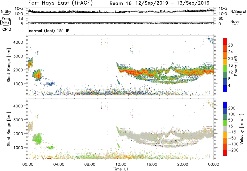Click the 'Freq. [MHz]' label
The width and height of the screenshot is (247, 171).
(x=6, y=21)
